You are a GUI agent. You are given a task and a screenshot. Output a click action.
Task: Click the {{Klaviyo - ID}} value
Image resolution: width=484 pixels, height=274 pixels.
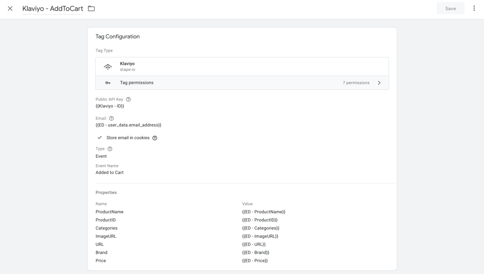110,106
